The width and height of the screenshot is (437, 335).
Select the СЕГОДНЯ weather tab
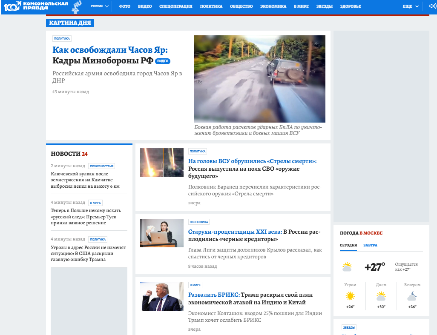point(348,245)
